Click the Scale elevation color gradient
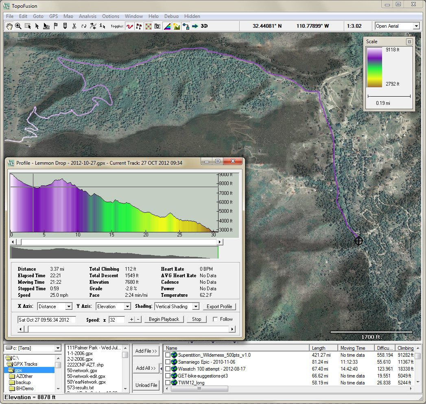 click(375, 67)
